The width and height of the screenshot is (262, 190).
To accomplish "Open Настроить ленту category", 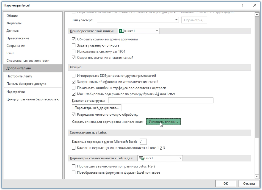I will click(33, 76).
